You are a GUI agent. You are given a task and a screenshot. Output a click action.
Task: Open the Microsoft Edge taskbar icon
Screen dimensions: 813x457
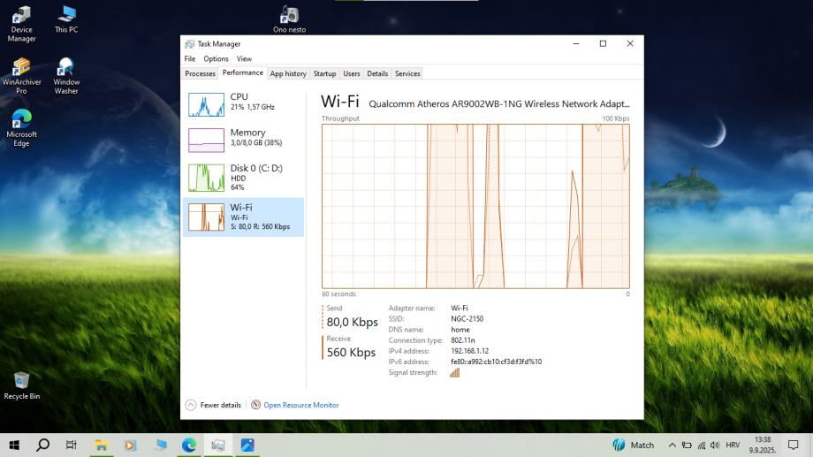pyautogui.click(x=189, y=446)
